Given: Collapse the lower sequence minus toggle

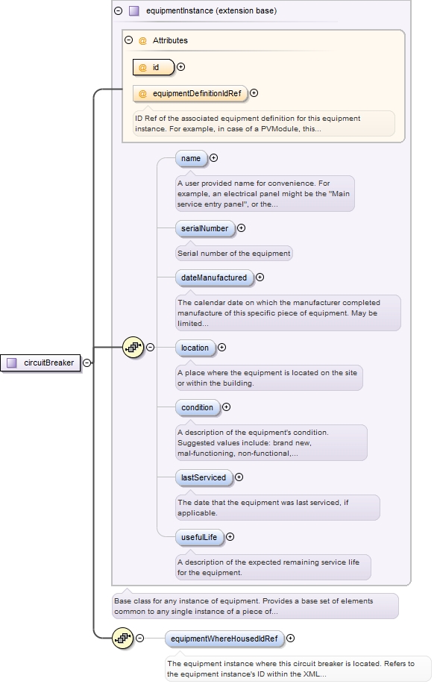Looking at the screenshot, I should [x=140, y=638].
